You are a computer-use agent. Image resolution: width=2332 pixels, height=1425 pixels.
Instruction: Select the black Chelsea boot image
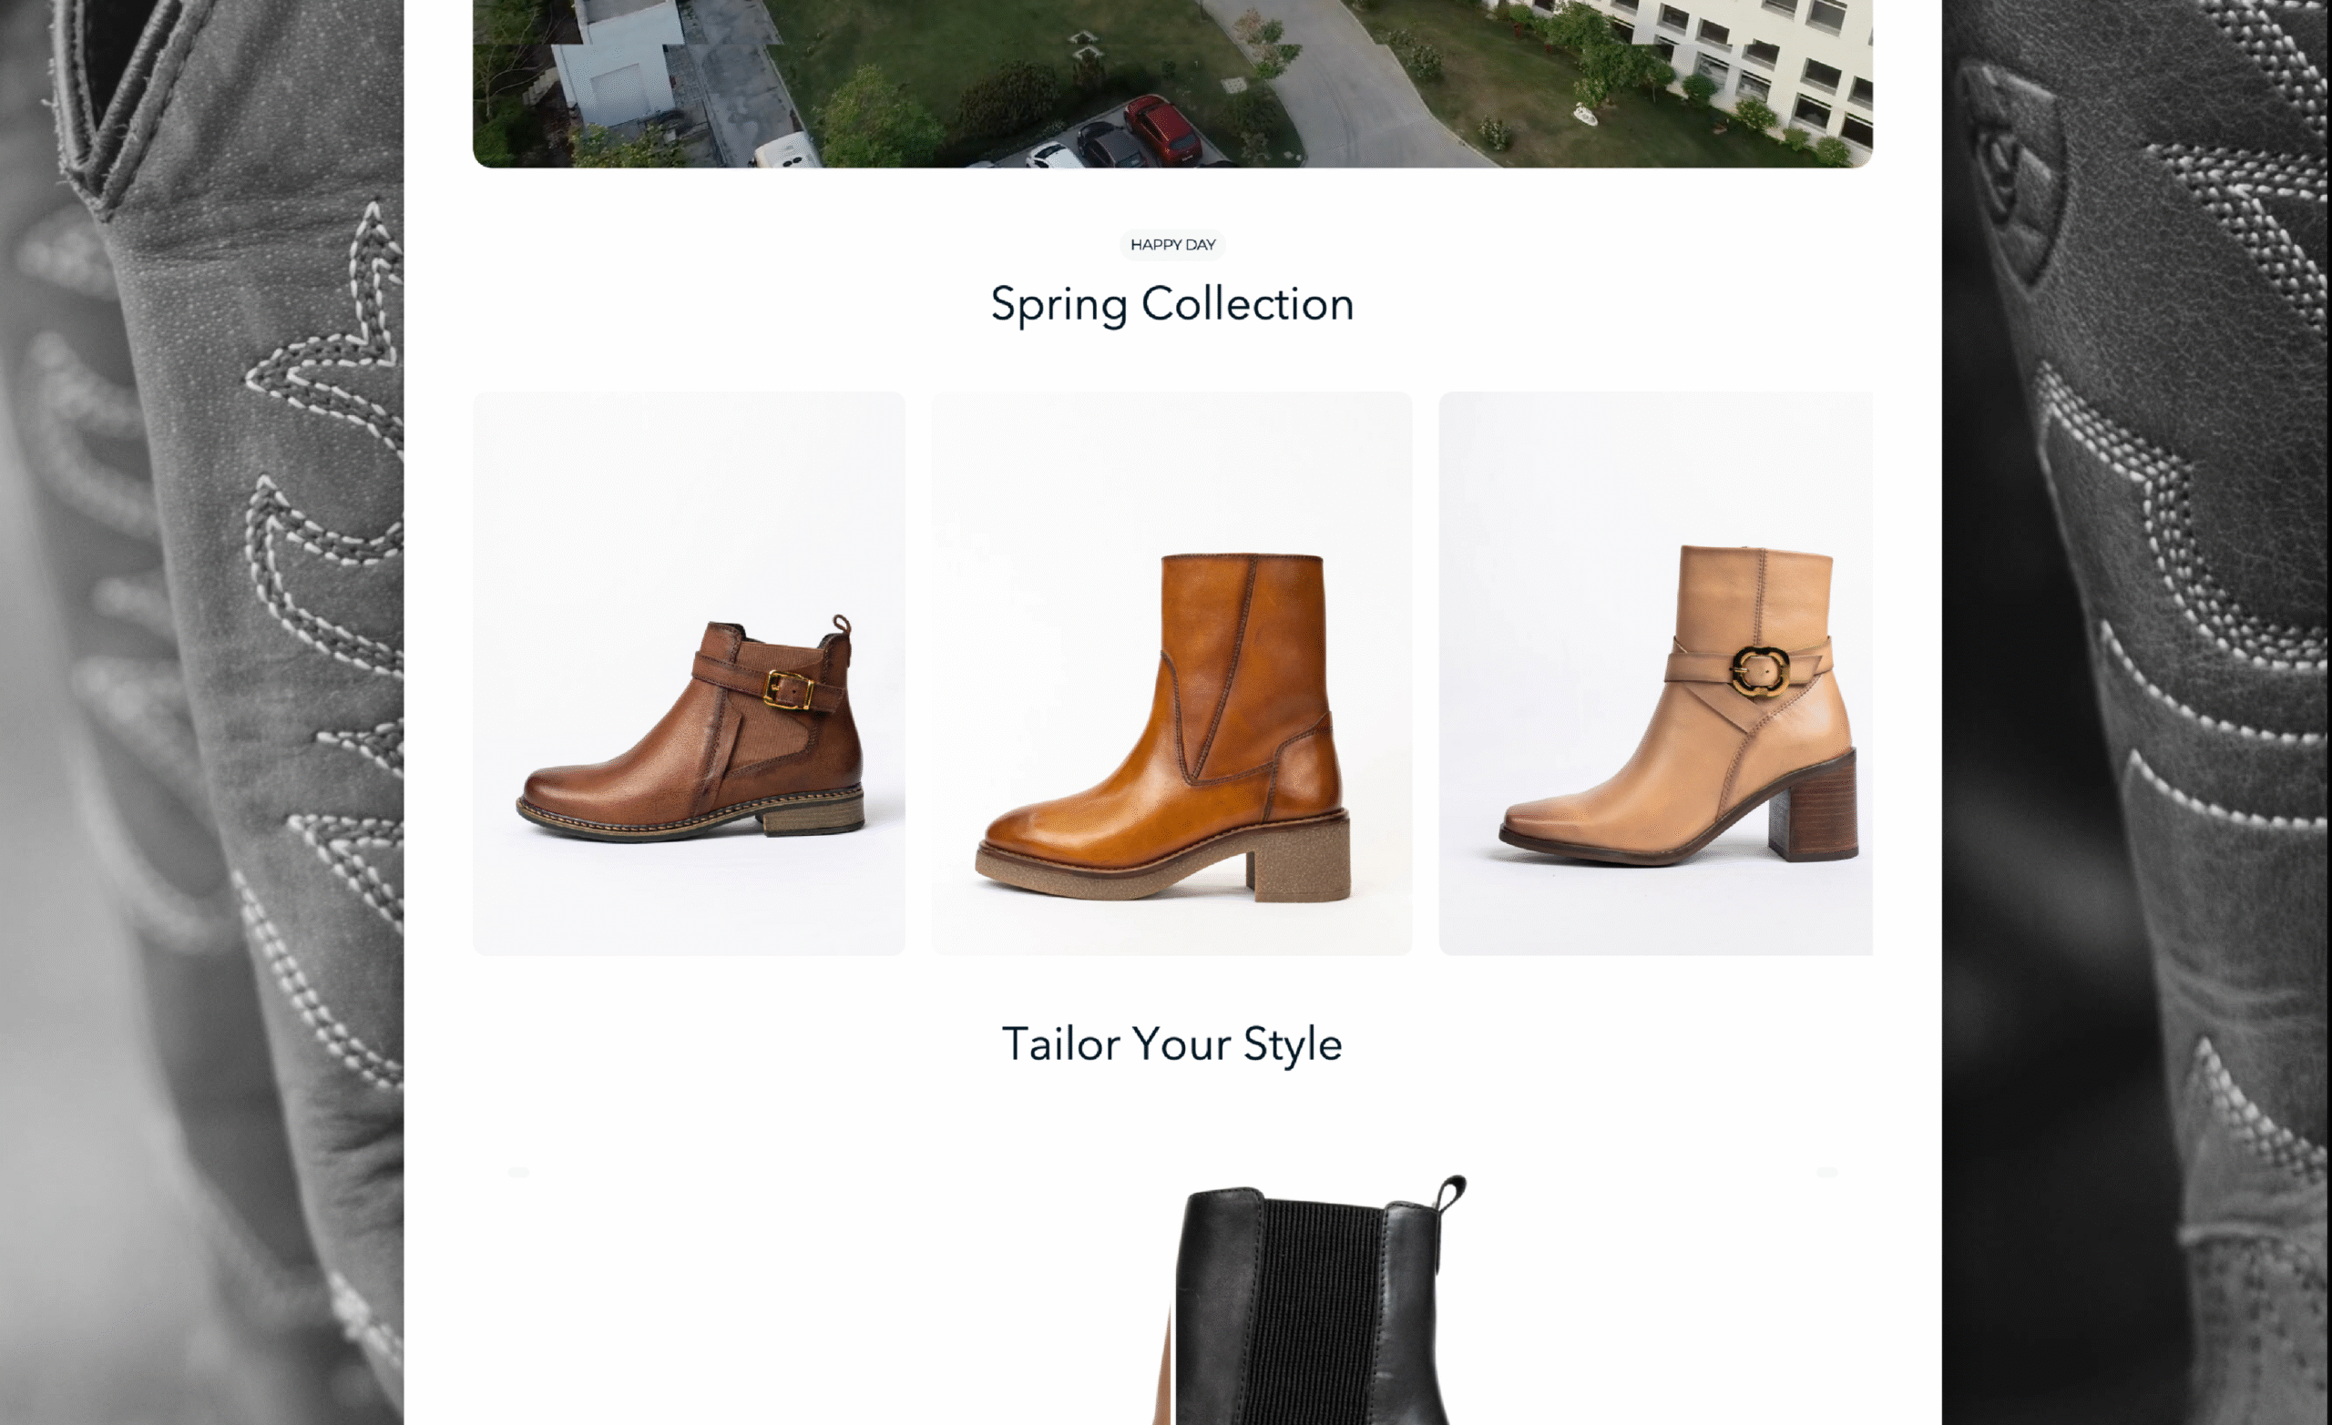click(1311, 1300)
